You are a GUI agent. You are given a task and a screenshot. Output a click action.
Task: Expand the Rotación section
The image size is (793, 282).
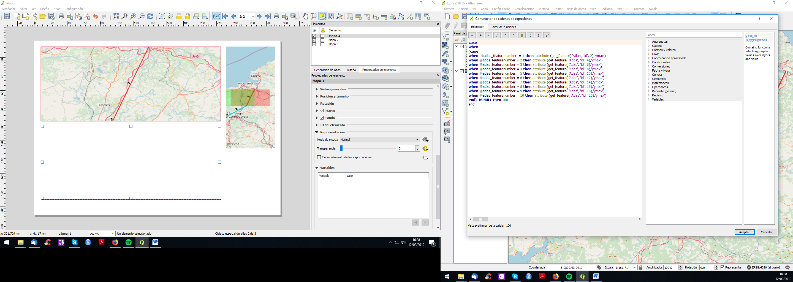316,104
